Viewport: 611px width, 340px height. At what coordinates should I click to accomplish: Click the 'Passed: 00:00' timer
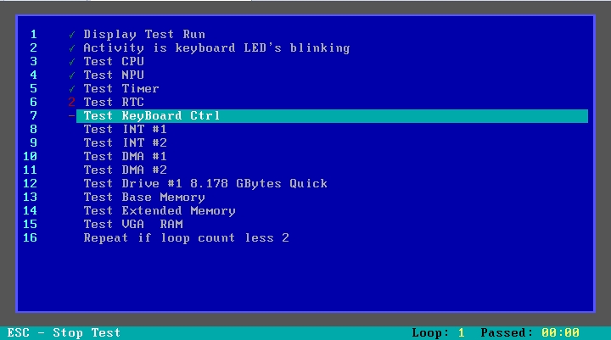coord(530,333)
